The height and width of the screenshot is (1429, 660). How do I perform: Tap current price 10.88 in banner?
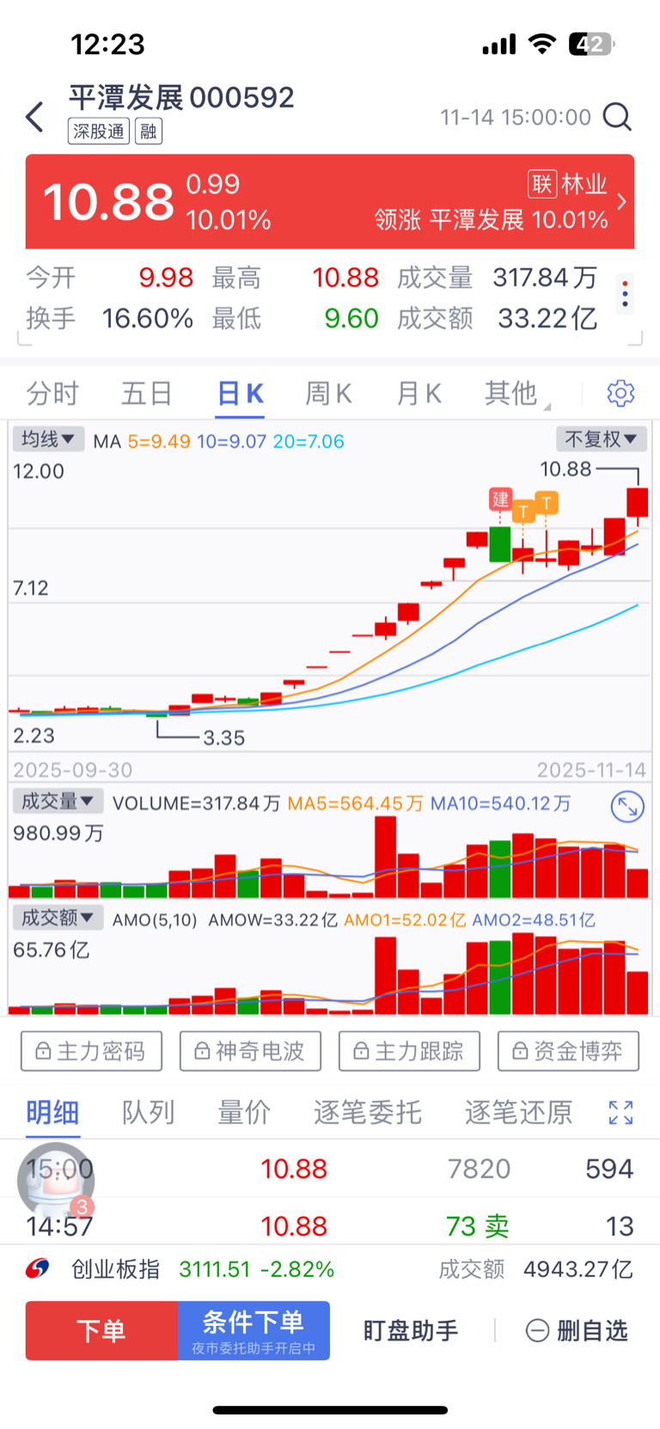[x=108, y=203]
